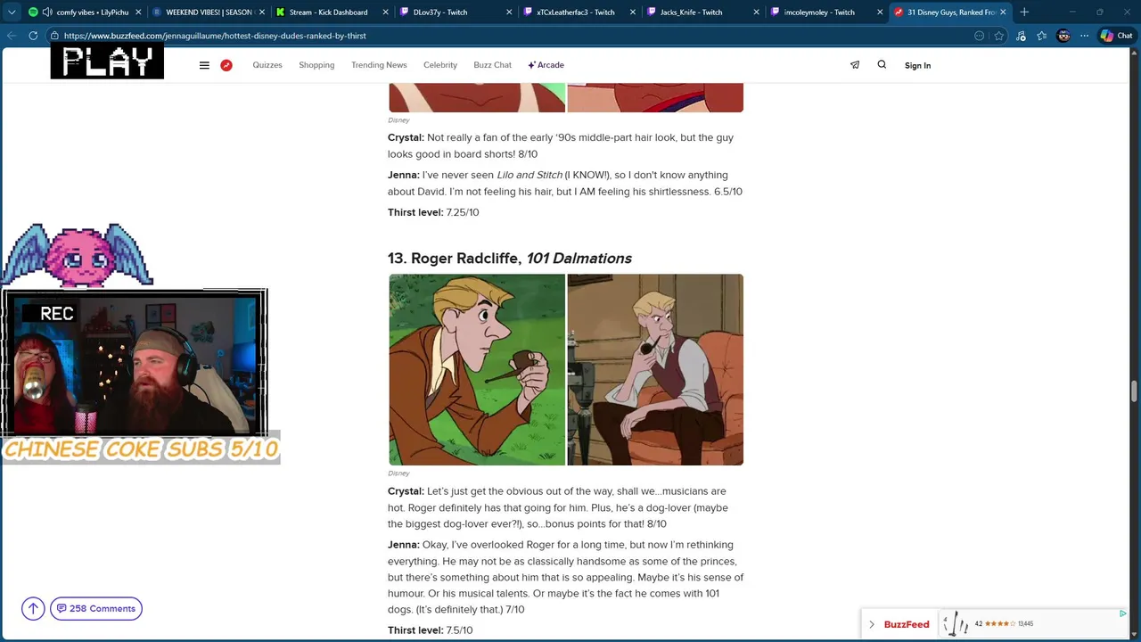Open Copilot Chat sidebar

(x=1116, y=36)
